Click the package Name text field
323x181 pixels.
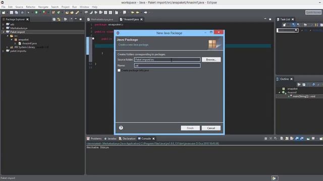click(167, 65)
